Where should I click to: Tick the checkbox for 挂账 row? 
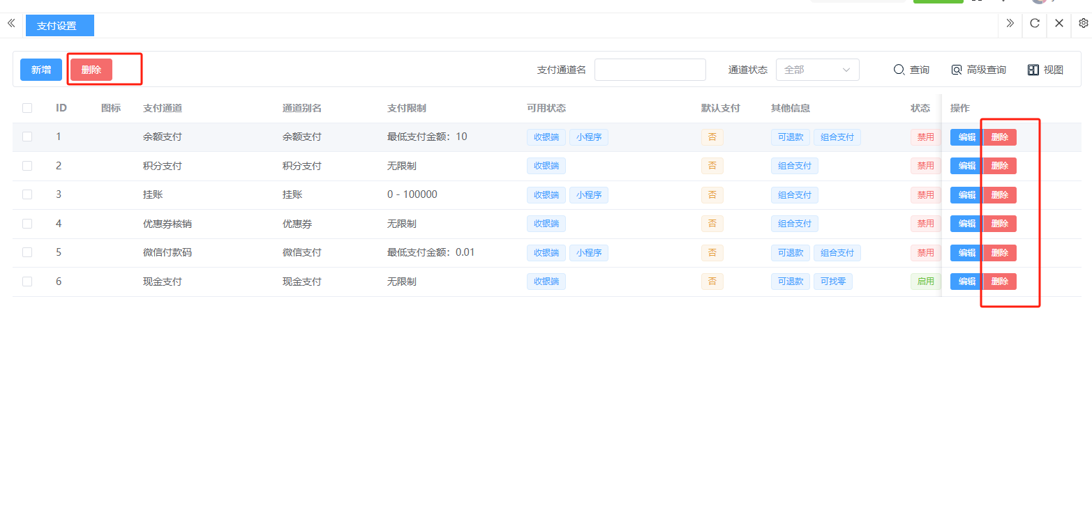pos(27,194)
